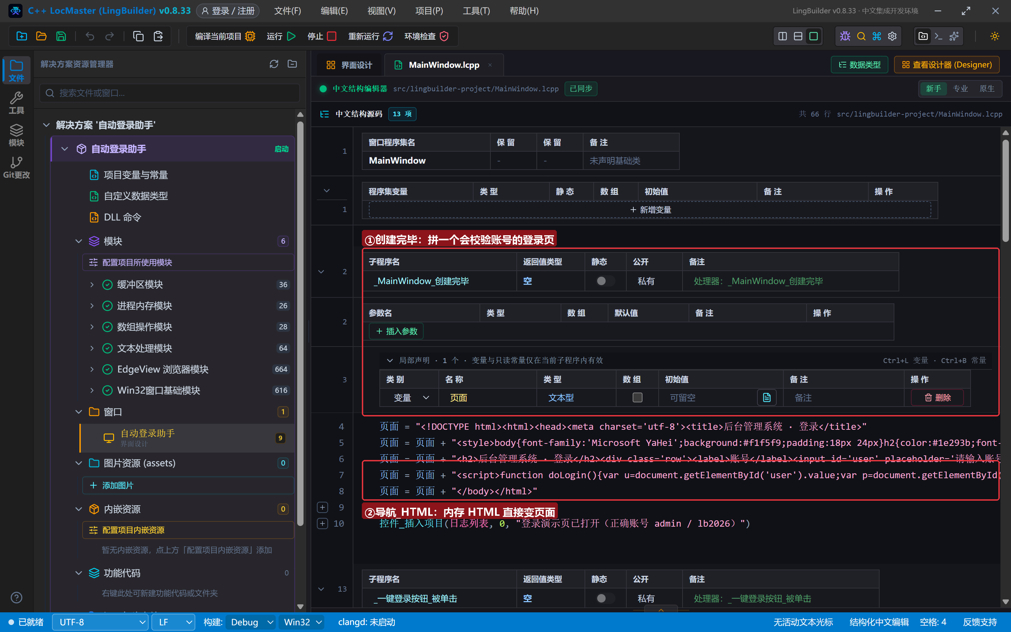
Task: Click the split vertical layout icon
Action: [x=783, y=37]
